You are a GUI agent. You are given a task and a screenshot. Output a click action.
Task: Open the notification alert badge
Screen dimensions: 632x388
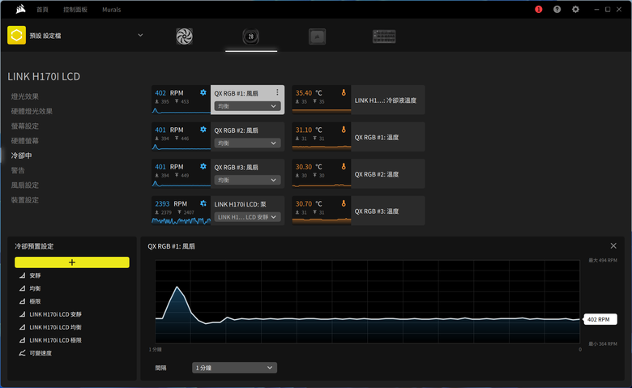pyautogui.click(x=539, y=9)
